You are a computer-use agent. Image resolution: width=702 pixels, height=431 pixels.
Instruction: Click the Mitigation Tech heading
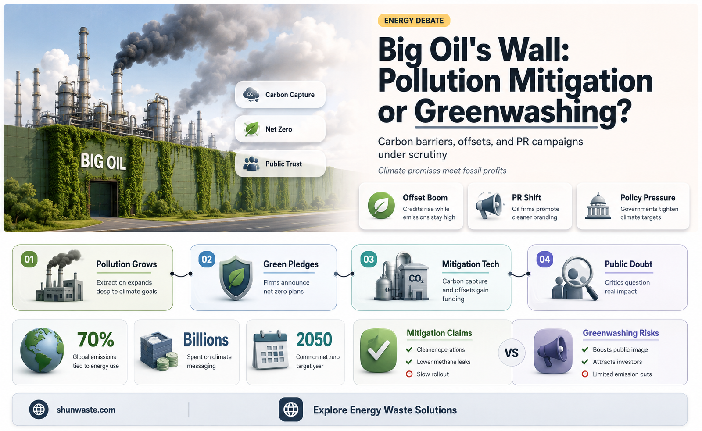(x=470, y=264)
